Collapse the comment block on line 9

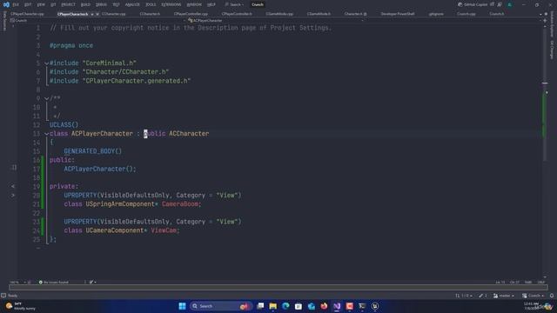pyautogui.click(x=46, y=98)
